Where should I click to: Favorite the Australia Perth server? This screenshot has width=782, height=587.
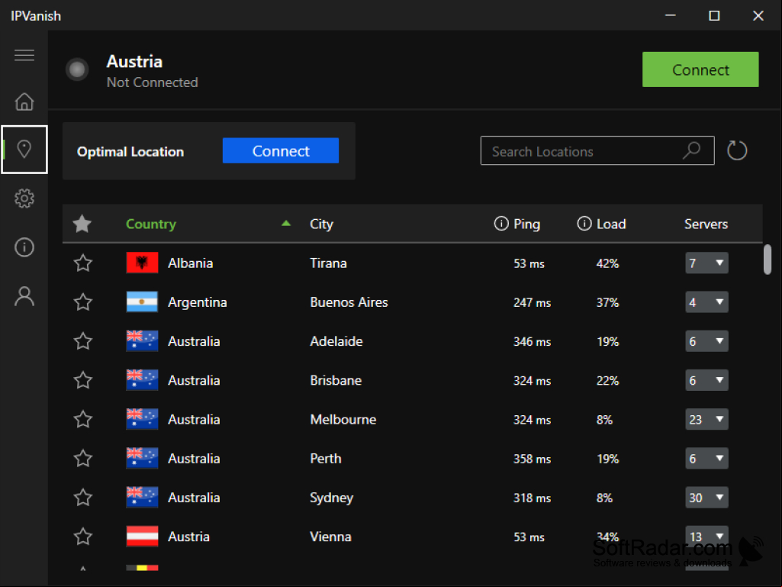(83, 458)
